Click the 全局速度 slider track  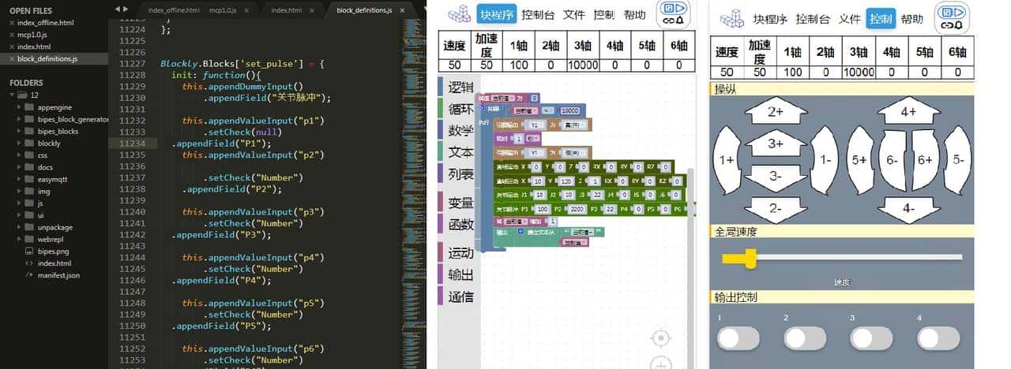[x=842, y=257]
